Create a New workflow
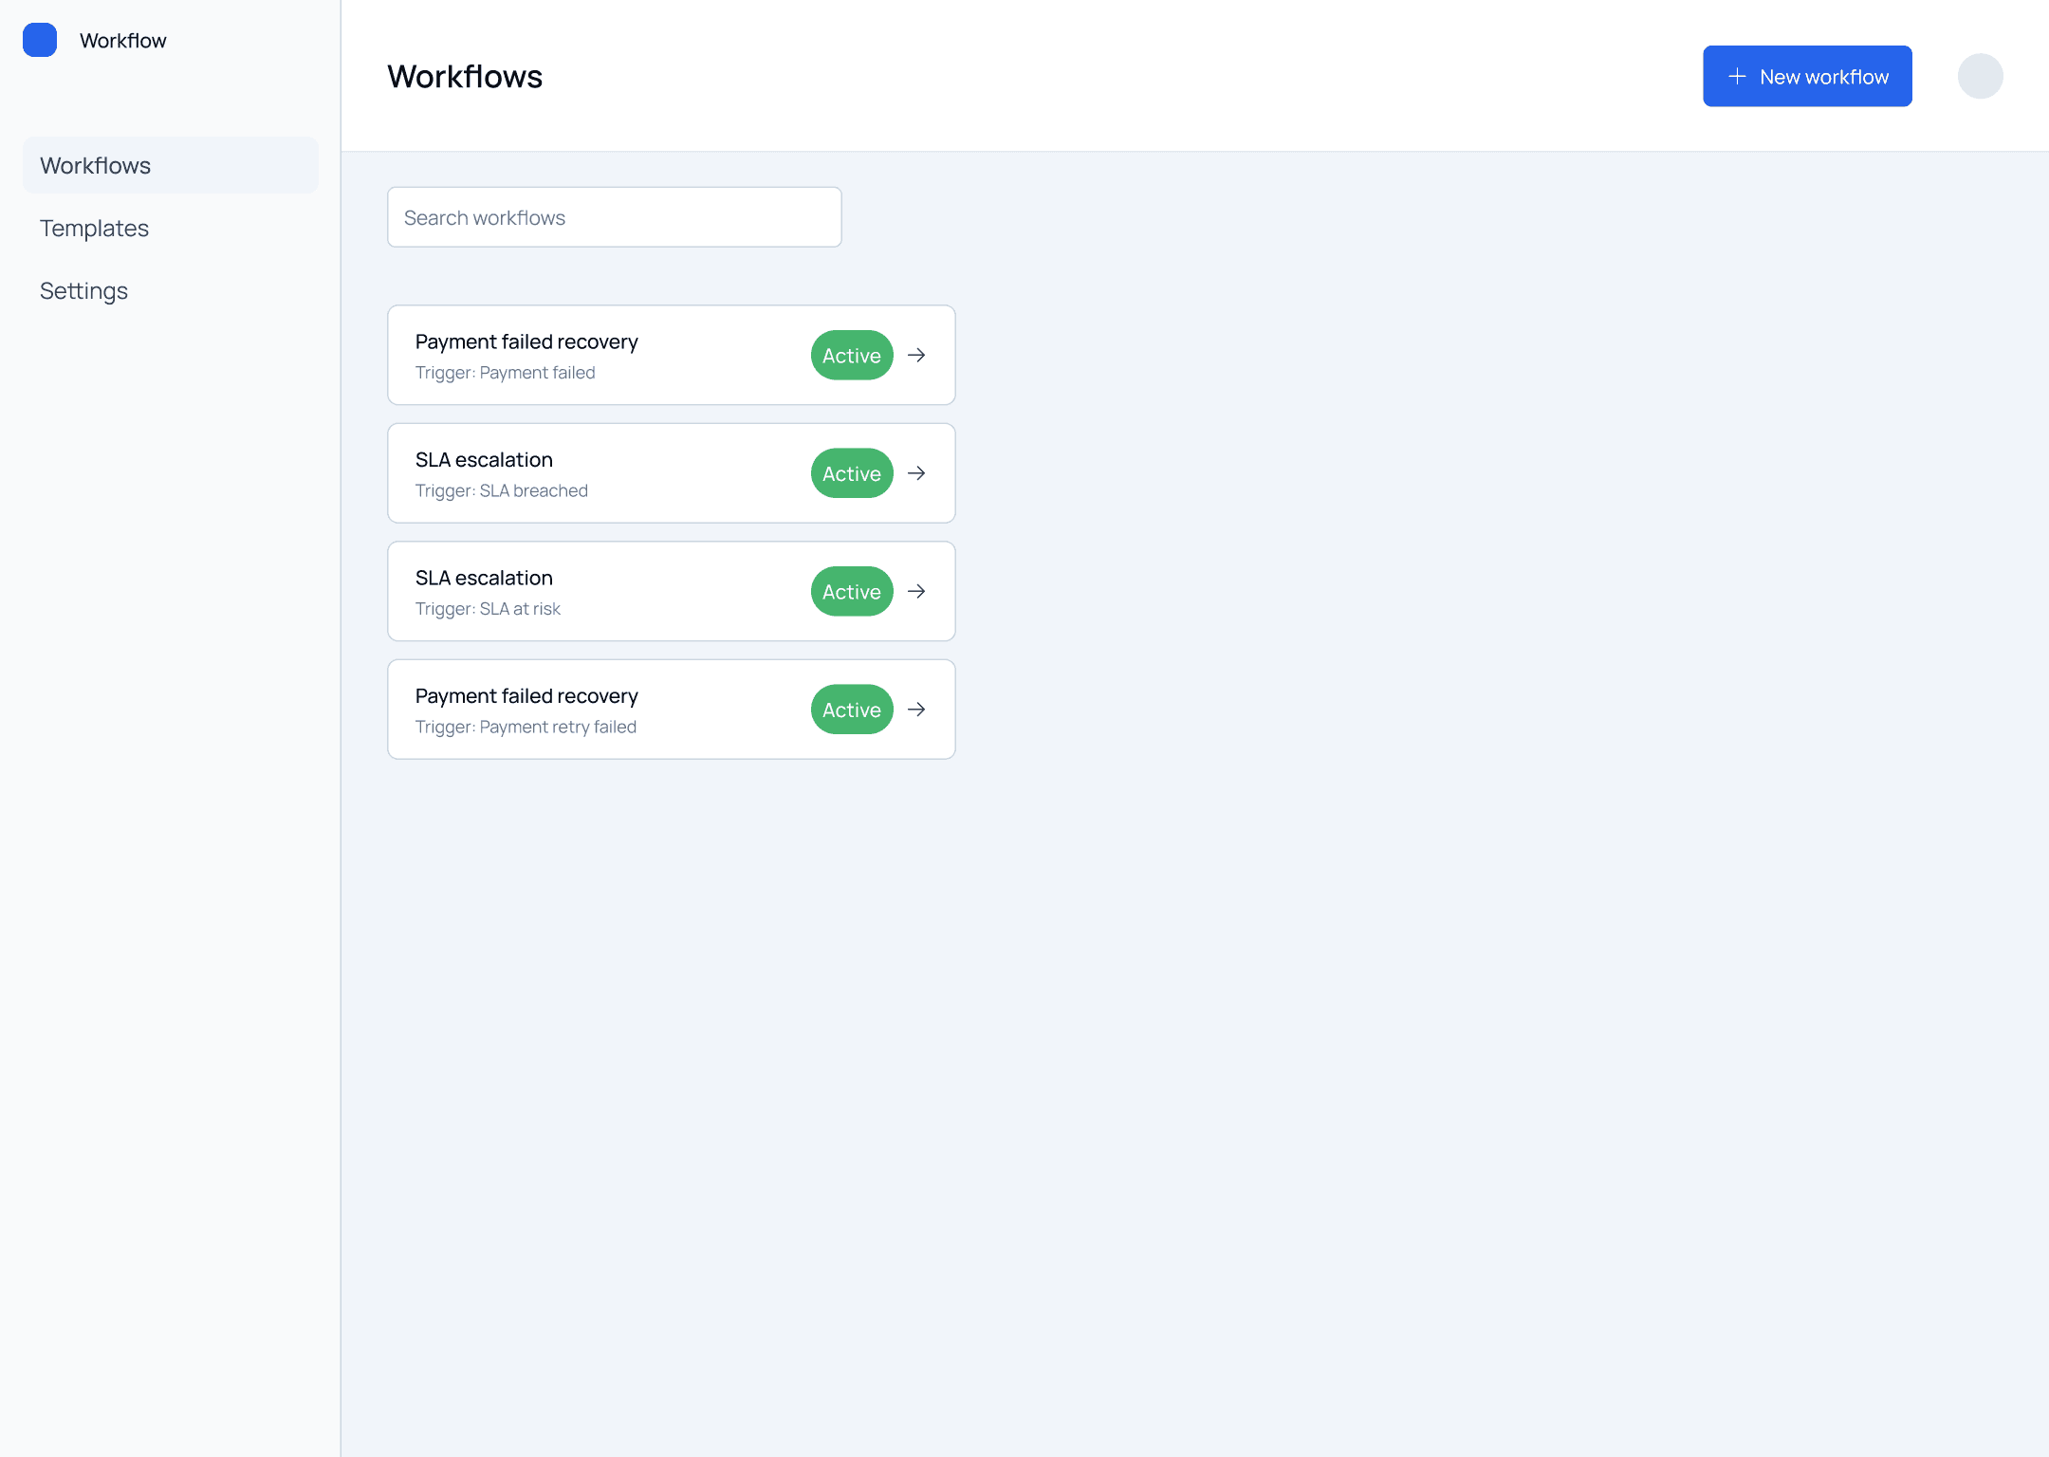Image resolution: width=2049 pixels, height=1457 pixels. 1806,77
